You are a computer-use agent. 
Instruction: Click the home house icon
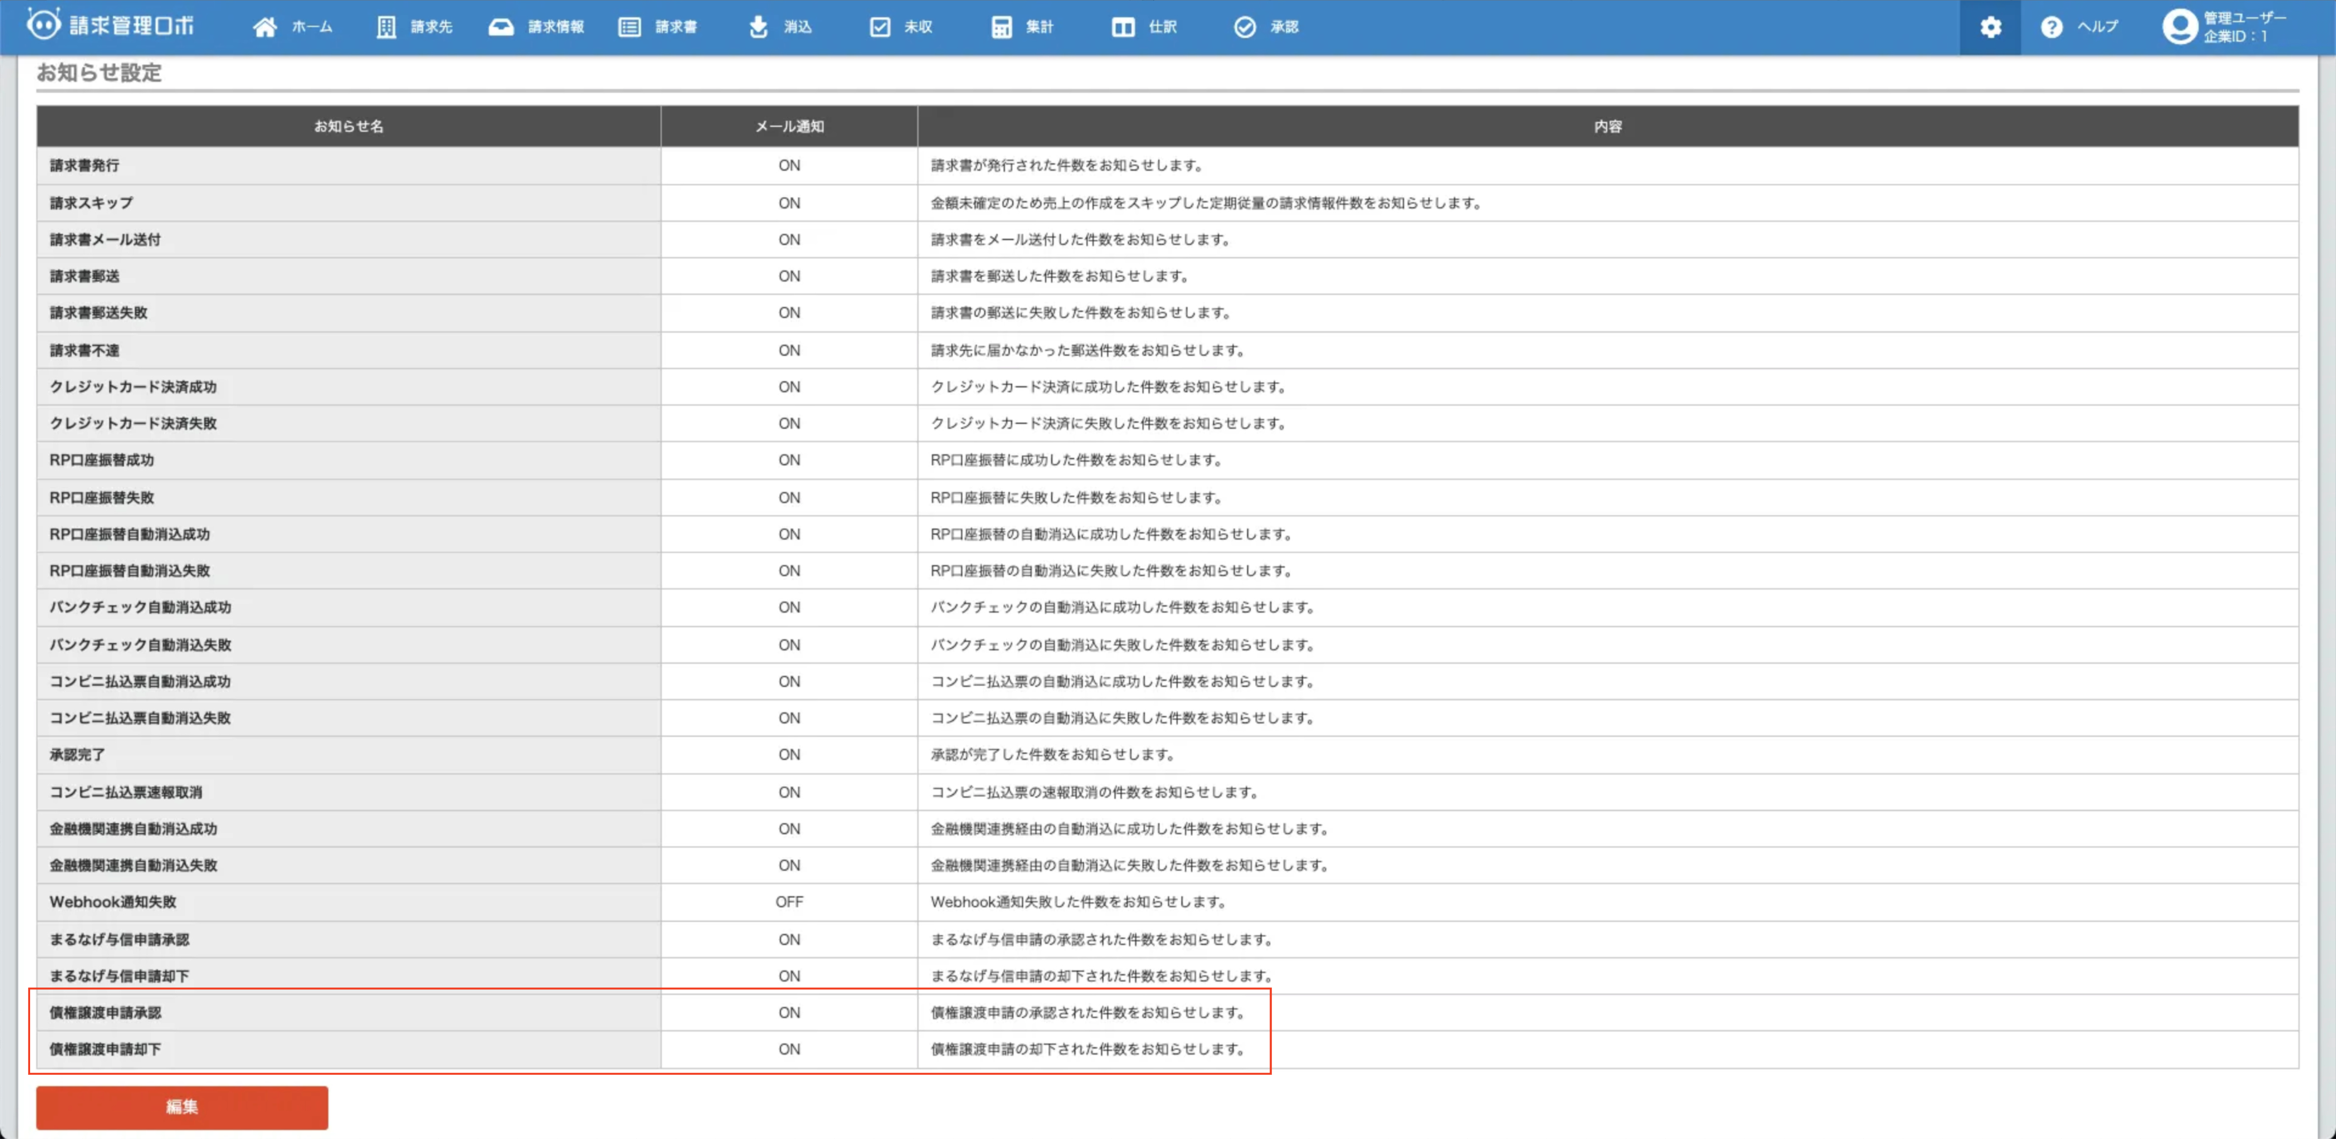click(x=265, y=27)
